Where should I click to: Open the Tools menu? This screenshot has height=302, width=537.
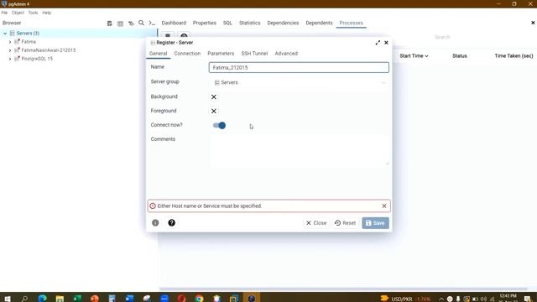coord(33,13)
